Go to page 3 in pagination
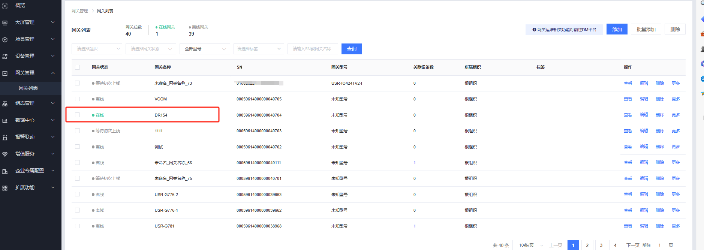 601,245
